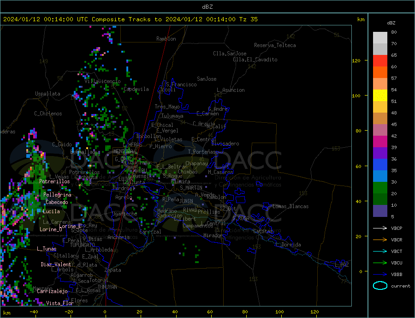Viewport: 415px width, 318px height.
Task: Click the 80 value on the dBZ scale
Action: click(x=394, y=32)
